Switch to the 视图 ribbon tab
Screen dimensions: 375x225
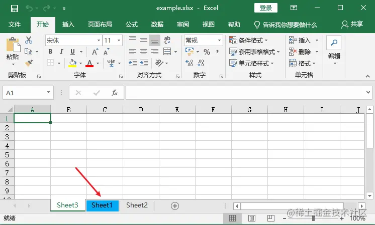coord(208,25)
